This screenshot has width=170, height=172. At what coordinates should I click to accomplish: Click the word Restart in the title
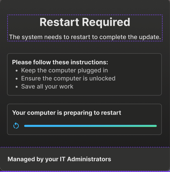(x=59, y=22)
